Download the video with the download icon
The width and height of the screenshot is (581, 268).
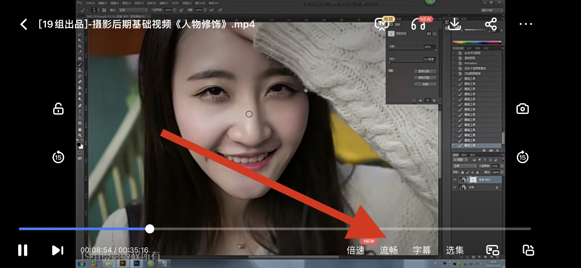455,24
